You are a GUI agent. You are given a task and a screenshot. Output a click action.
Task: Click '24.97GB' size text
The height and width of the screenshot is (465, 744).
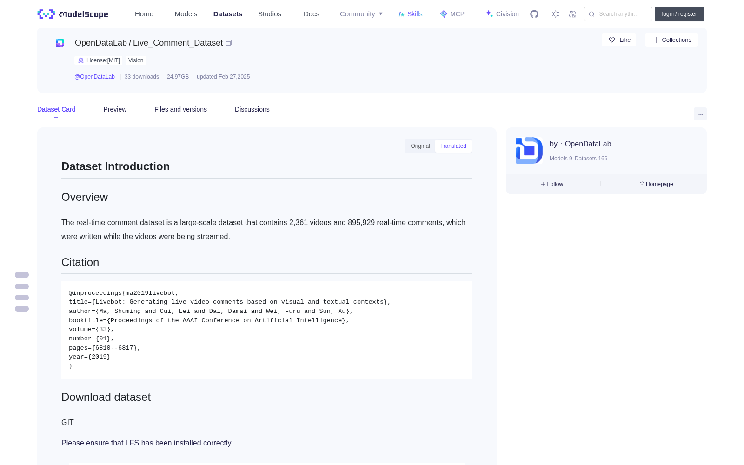(x=178, y=77)
